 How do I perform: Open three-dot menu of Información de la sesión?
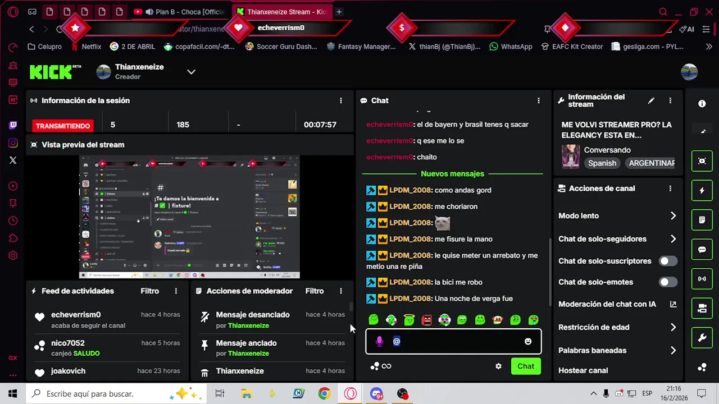[x=340, y=100]
